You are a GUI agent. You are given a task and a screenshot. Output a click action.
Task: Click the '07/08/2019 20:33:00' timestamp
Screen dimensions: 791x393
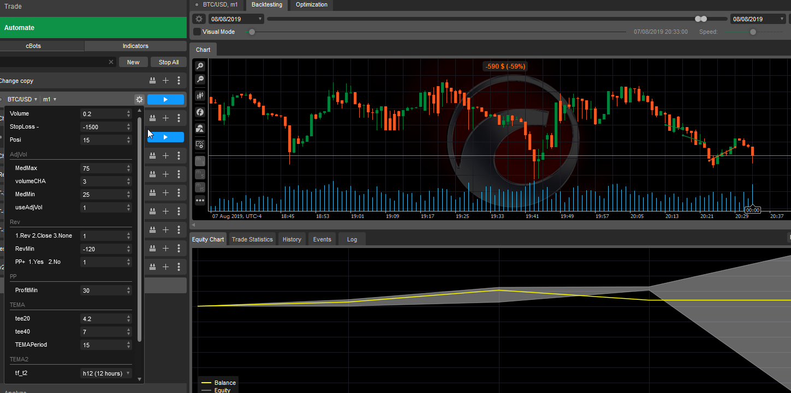(x=661, y=32)
